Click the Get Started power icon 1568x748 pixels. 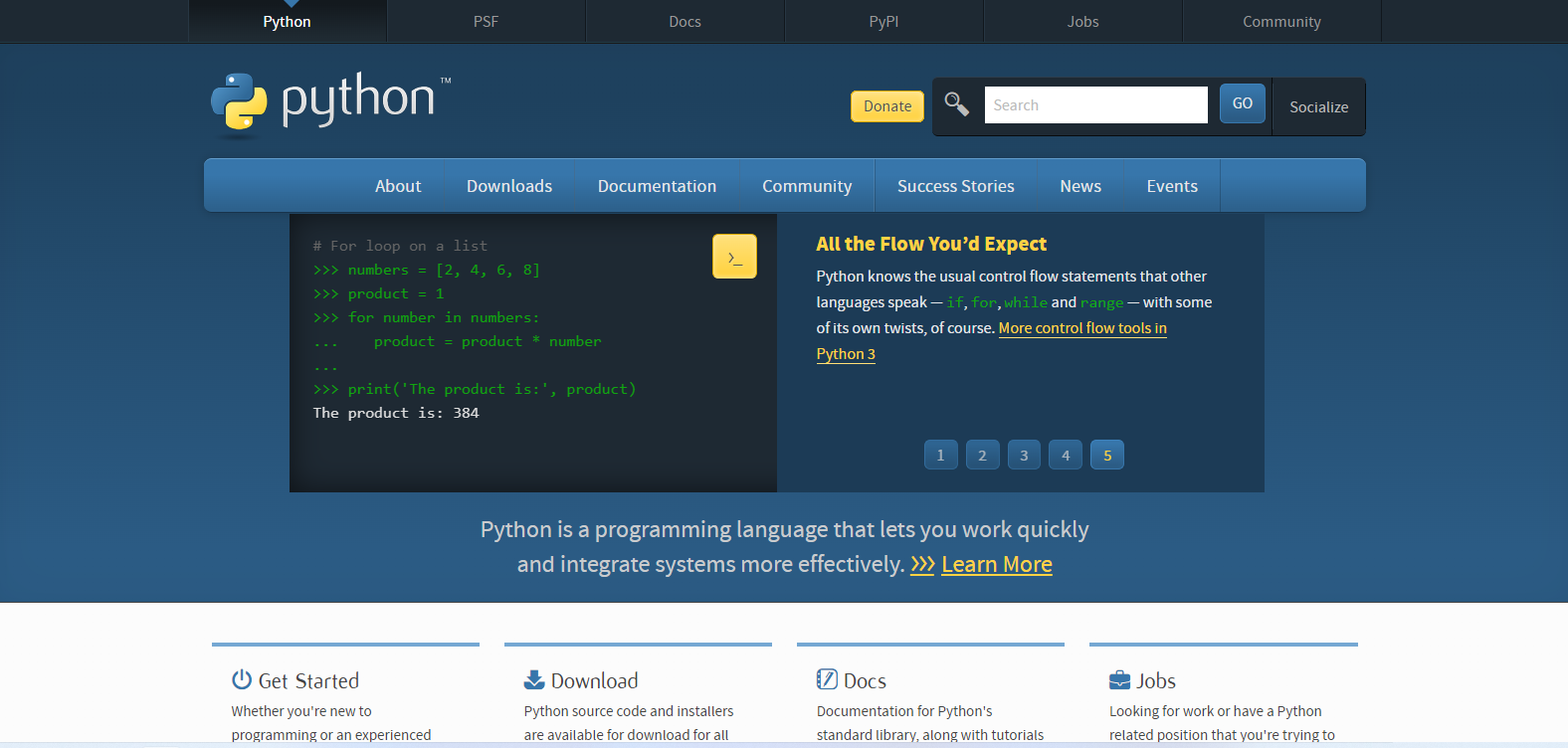tap(242, 679)
